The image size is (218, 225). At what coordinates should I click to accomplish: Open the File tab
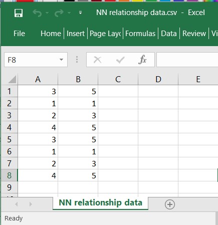coord(19,34)
